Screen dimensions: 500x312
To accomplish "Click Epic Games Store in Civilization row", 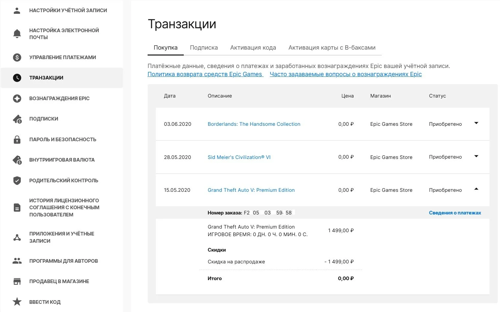I will 391,157.
